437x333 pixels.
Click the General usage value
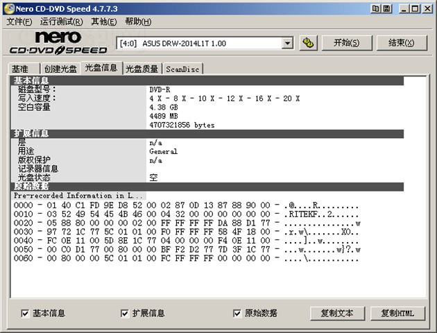(x=163, y=152)
